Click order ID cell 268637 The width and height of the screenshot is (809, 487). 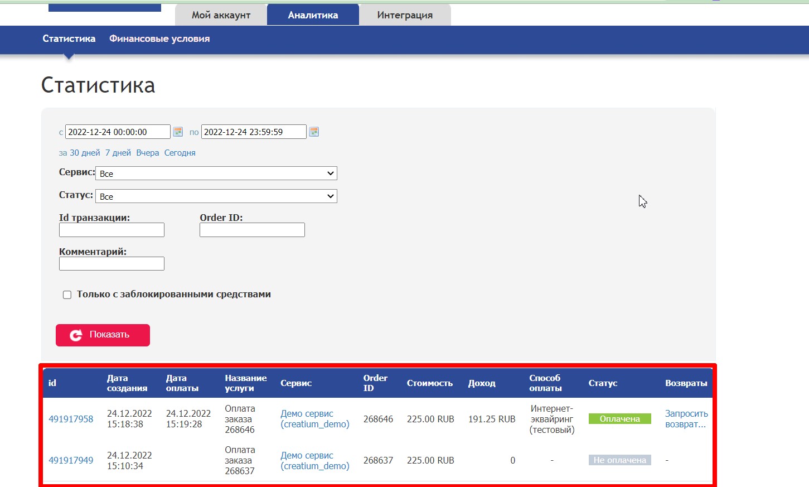pos(378,460)
